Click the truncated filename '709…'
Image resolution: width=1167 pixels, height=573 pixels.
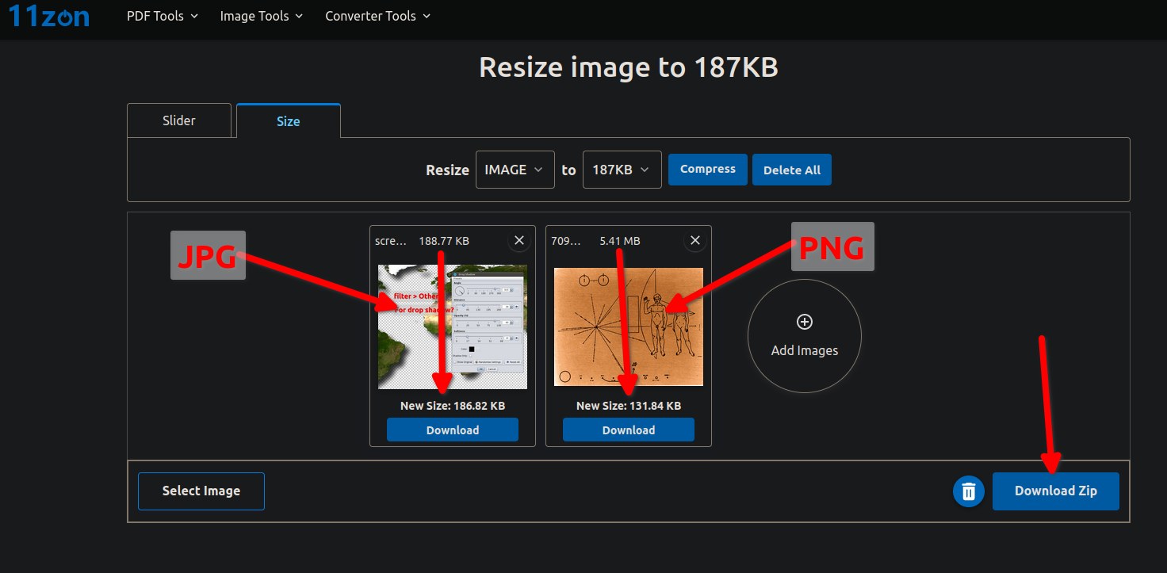pos(566,241)
